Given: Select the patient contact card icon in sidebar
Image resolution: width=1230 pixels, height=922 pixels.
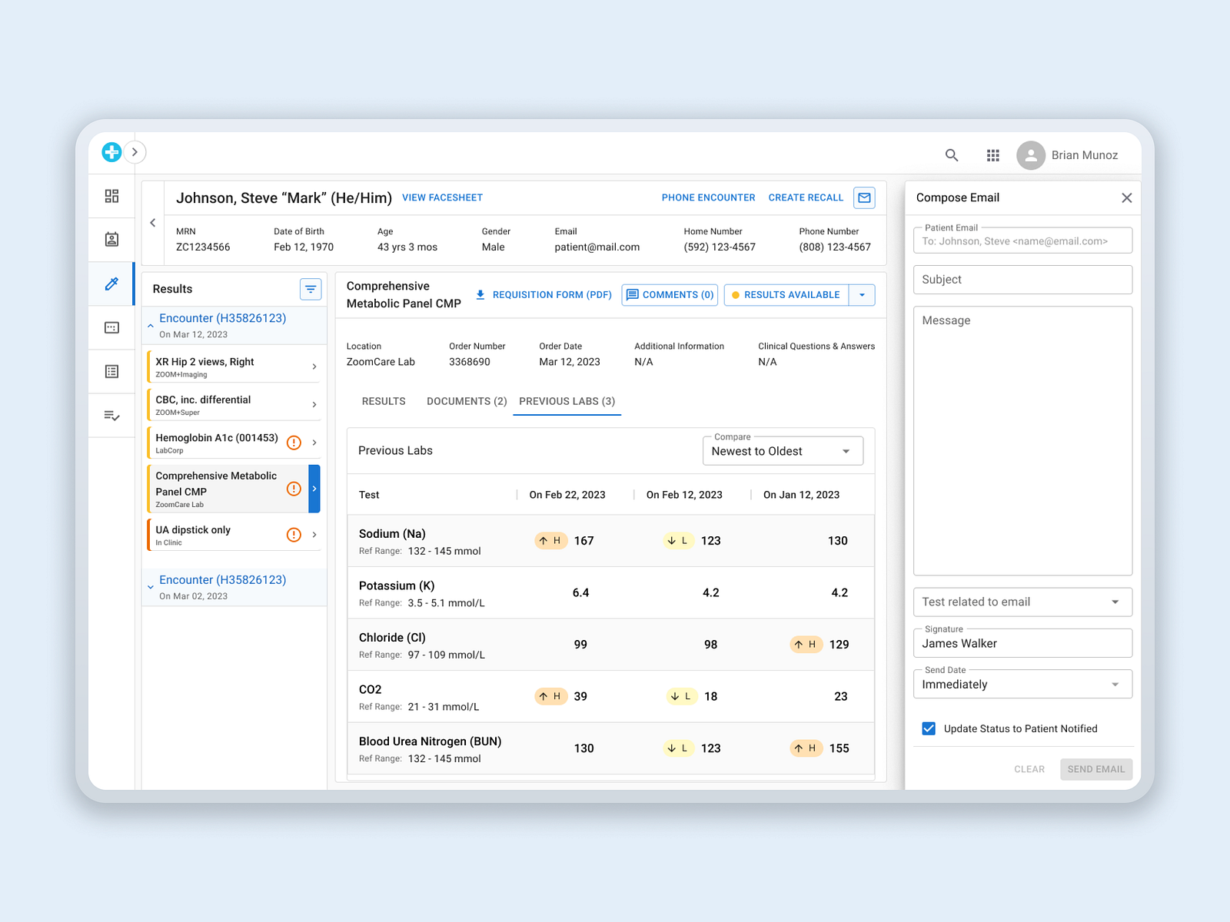Looking at the screenshot, I should click(x=111, y=240).
